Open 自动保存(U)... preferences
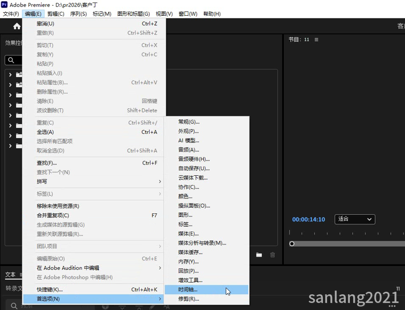Screen dimensions: 405x310 pos(207,168)
